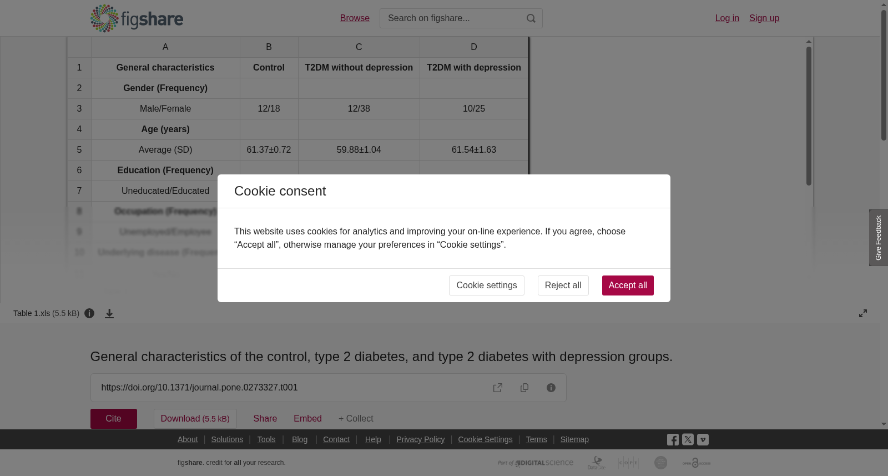Screen dimensions: 888x476
Task: Download Table 1.xls via arrow icon
Action: 109,313
